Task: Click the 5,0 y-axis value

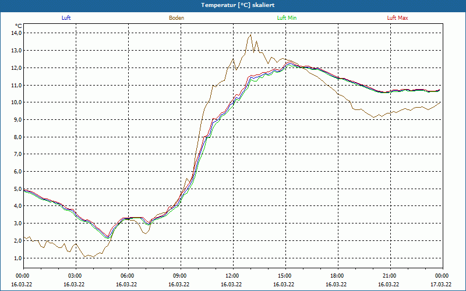Action: pos(17,189)
